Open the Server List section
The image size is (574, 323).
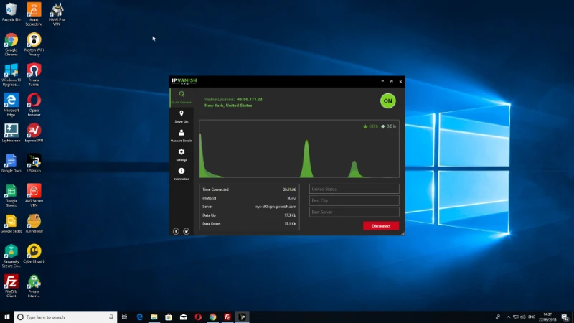[182, 116]
